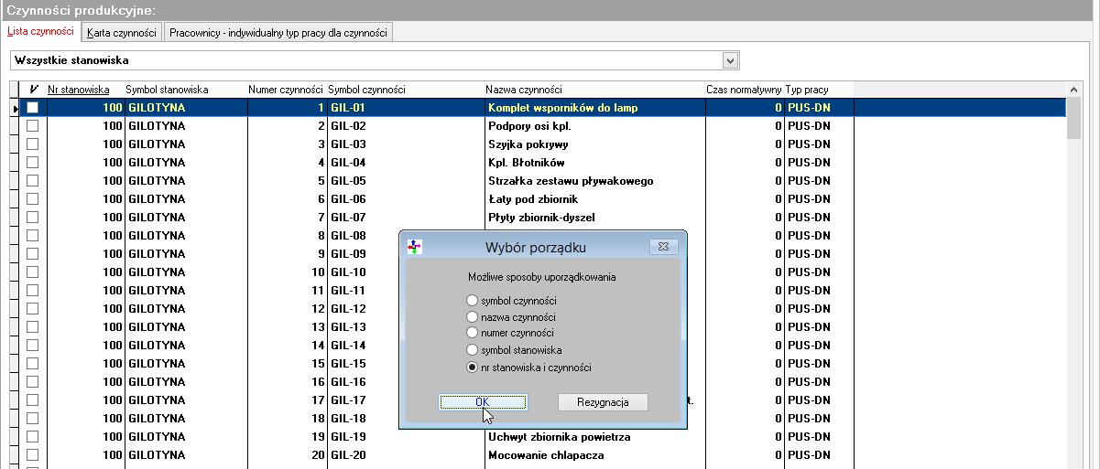Select 'symbol stanowiska' sort option
1100x469 pixels.
point(473,349)
